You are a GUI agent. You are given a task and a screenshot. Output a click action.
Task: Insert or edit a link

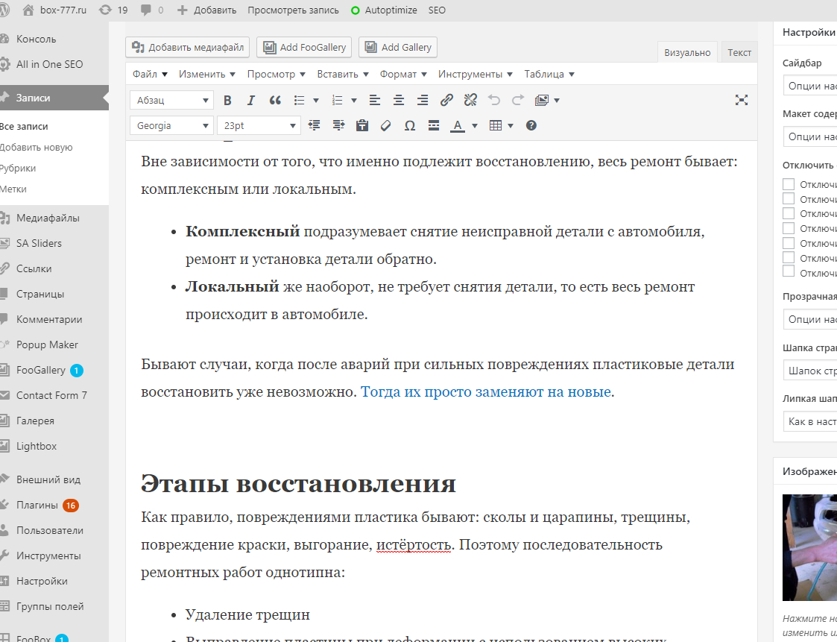[446, 100]
